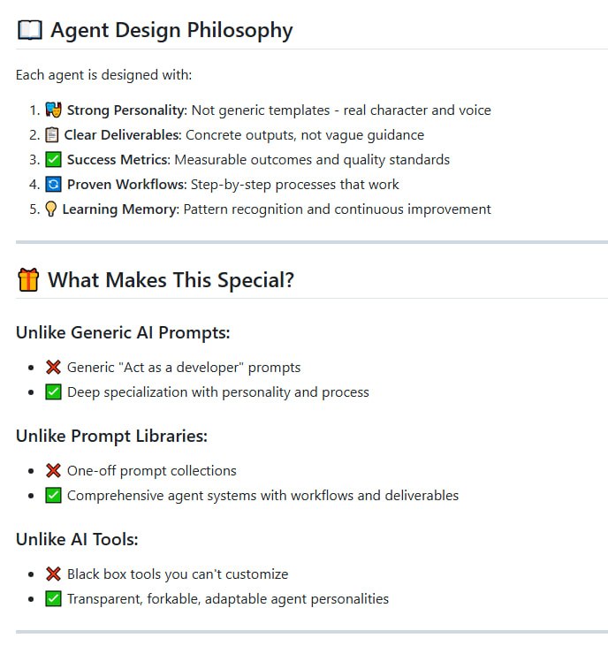This screenshot has height=646, width=608.
Task: Click the What Makes This Special? heading
Action: [171, 280]
